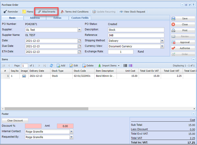Click the Memo note icon
The width and height of the screenshot is (197, 145).
(24, 12)
